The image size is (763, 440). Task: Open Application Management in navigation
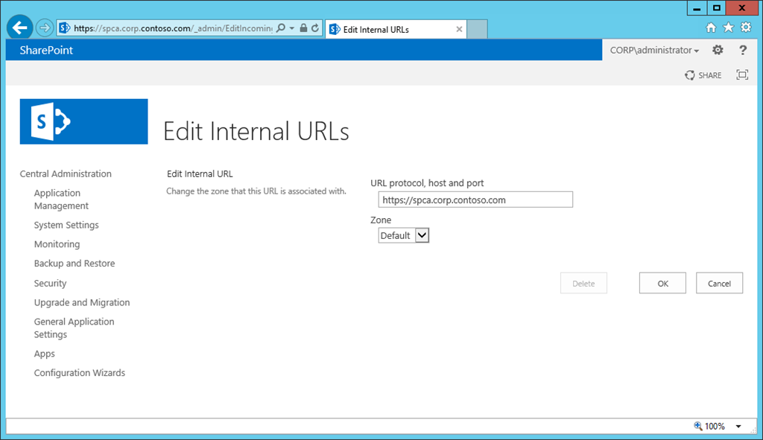(x=61, y=200)
